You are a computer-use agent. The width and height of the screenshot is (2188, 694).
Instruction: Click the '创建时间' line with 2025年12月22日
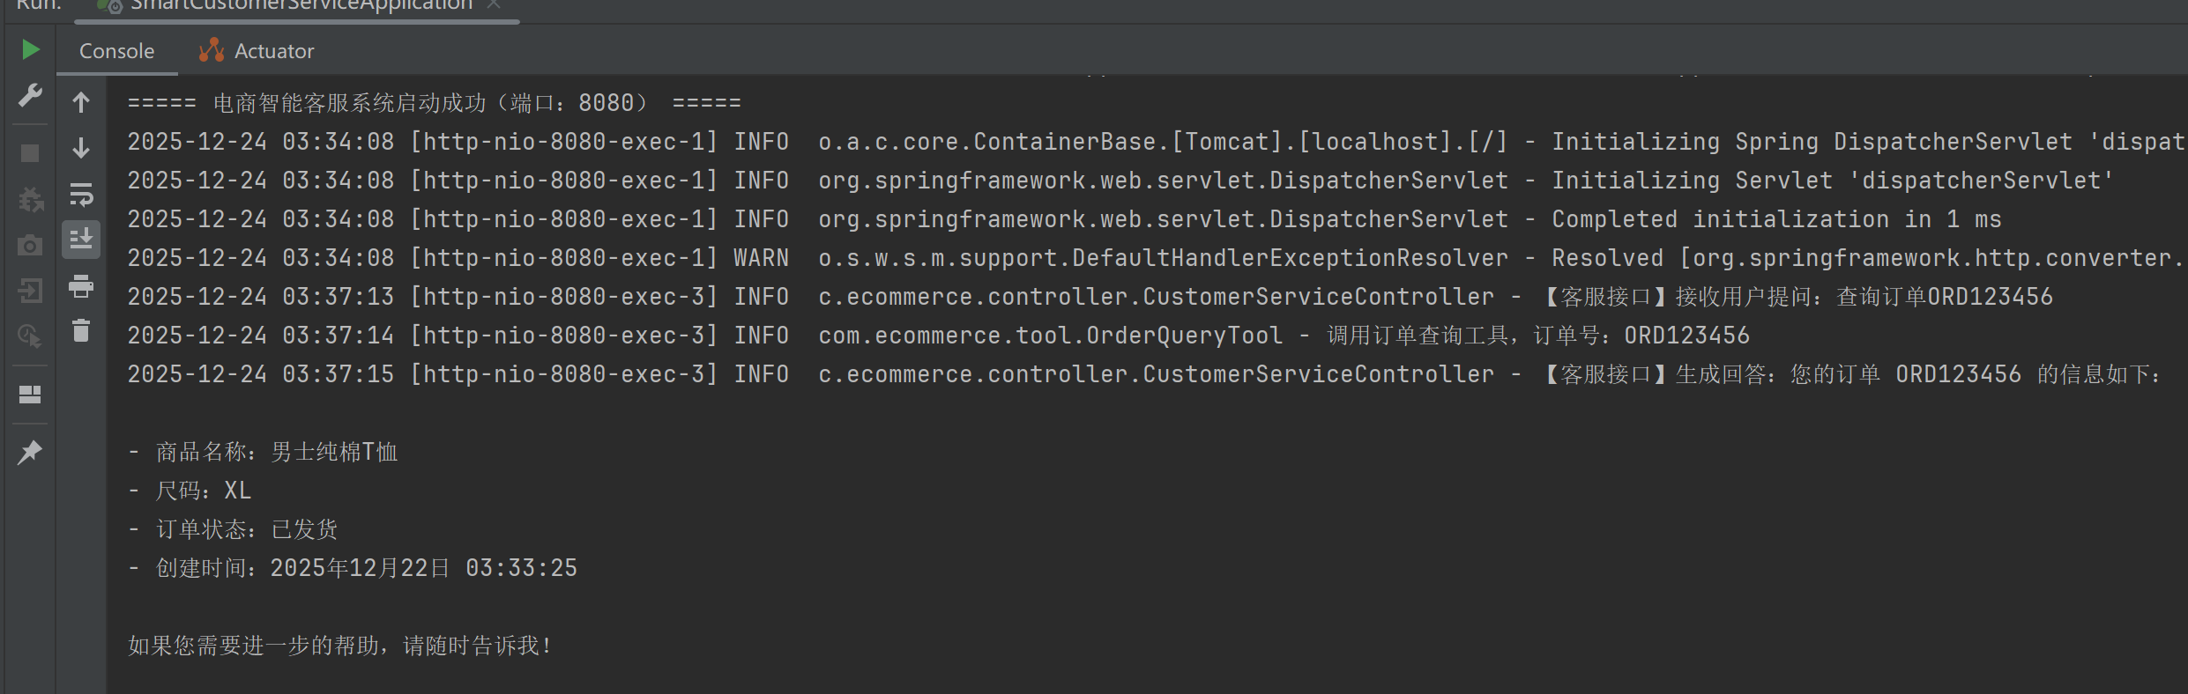353,568
